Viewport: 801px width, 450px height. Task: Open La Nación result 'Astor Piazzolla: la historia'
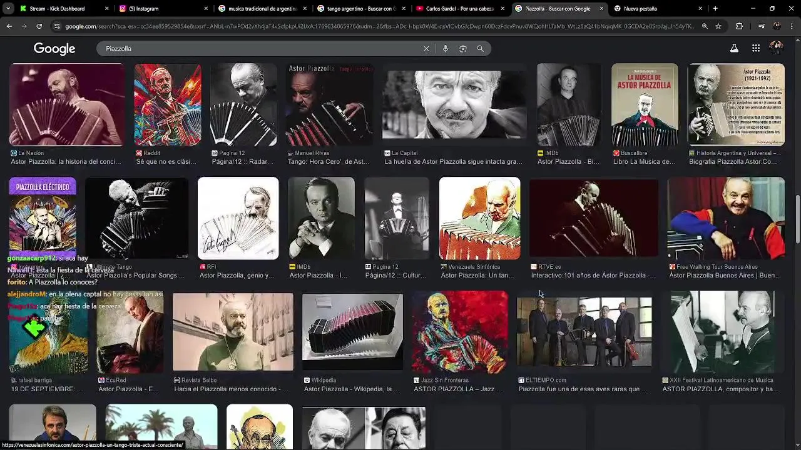coord(66,161)
